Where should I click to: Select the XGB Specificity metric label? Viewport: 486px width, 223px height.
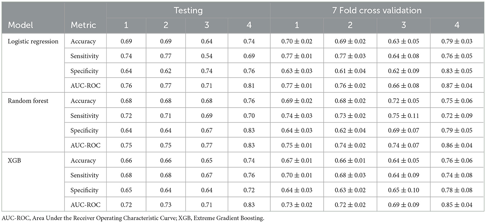coord(84,190)
